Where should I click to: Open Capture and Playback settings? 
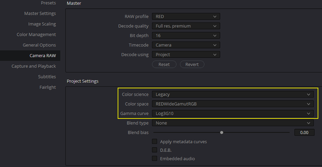[34, 66]
